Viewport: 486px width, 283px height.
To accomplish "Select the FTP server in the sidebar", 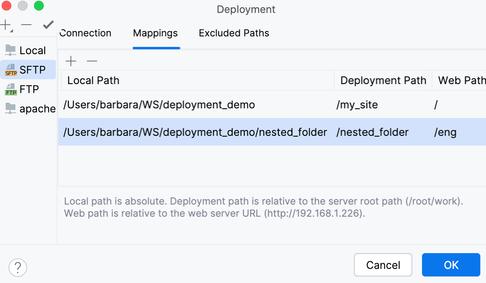I will pos(27,89).
